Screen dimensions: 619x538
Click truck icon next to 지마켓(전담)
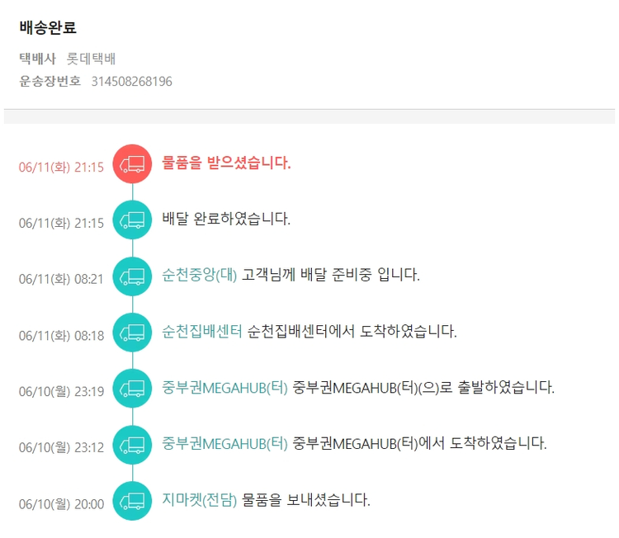(x=132, y=501)
